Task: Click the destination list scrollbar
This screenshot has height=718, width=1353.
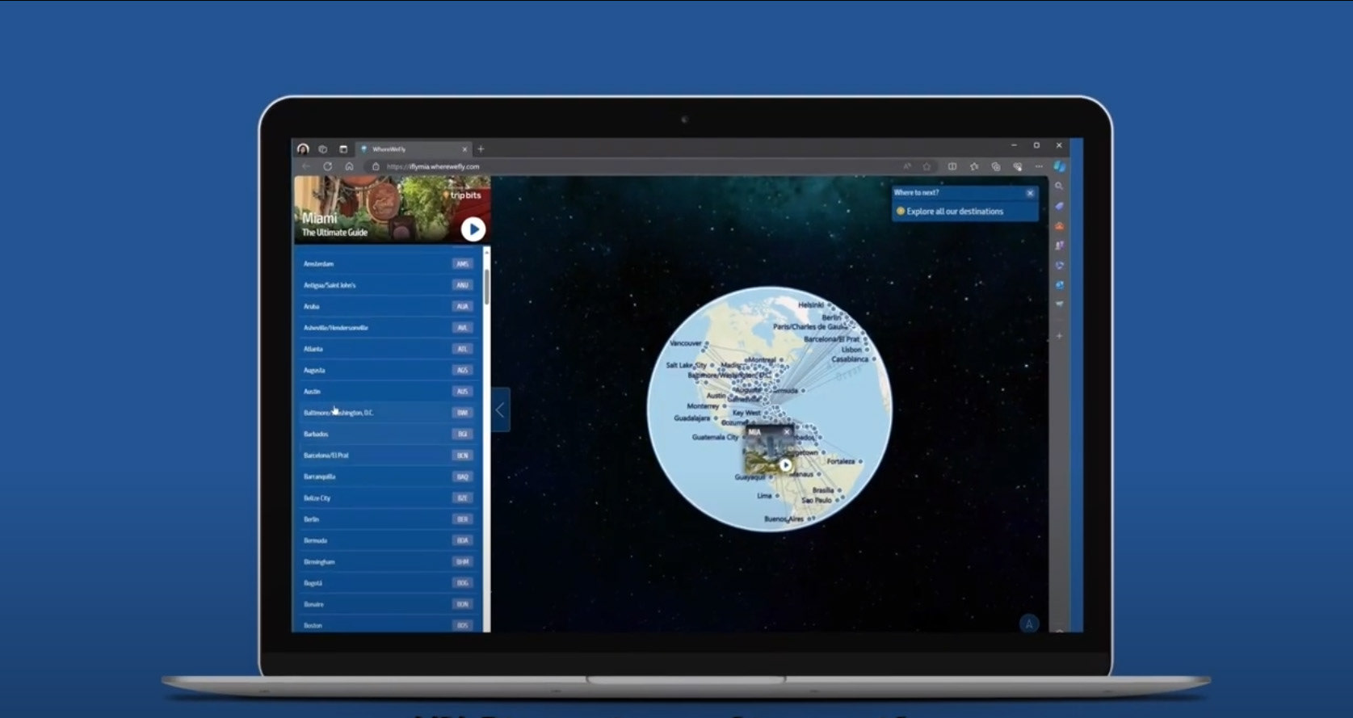Action: [487, 287]
